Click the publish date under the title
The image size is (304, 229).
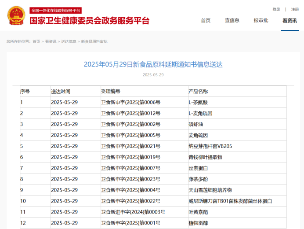[x=153, y=75]
